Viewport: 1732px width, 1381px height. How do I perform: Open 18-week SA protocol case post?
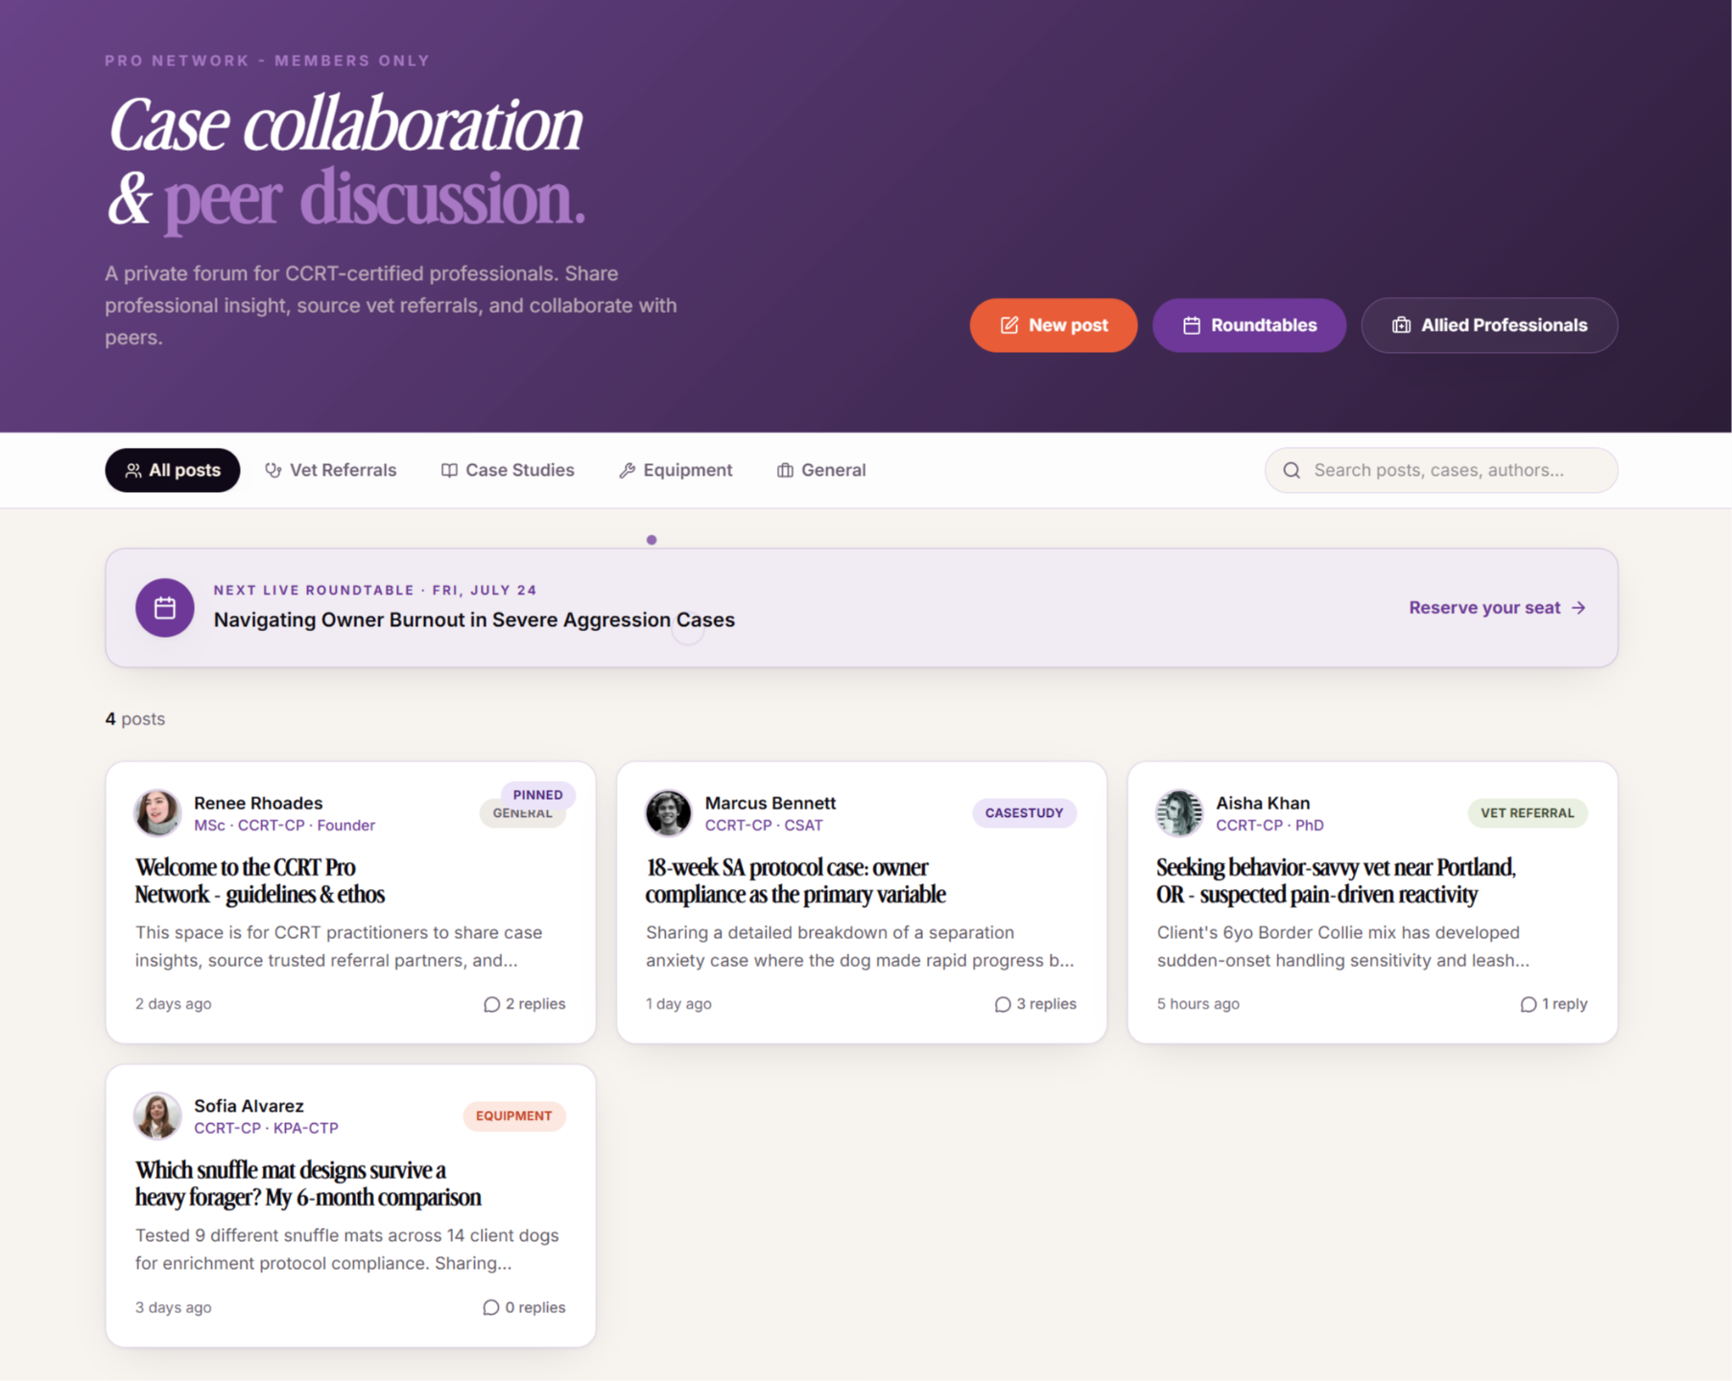pyautogui.click(x=795, y=880)
